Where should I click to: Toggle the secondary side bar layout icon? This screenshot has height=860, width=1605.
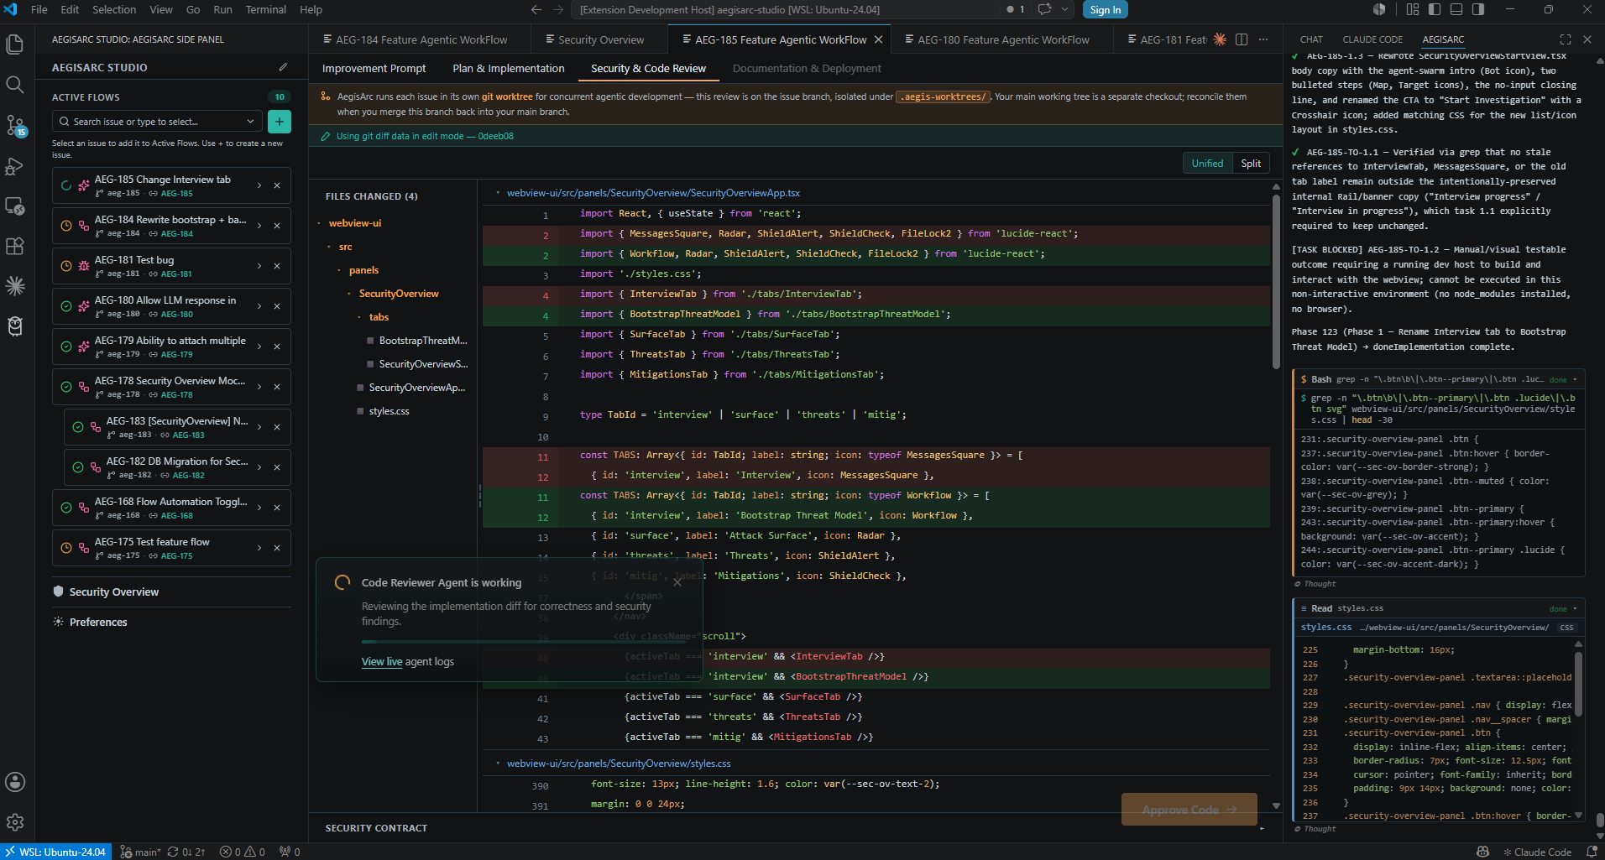(x=1478, y=9)
